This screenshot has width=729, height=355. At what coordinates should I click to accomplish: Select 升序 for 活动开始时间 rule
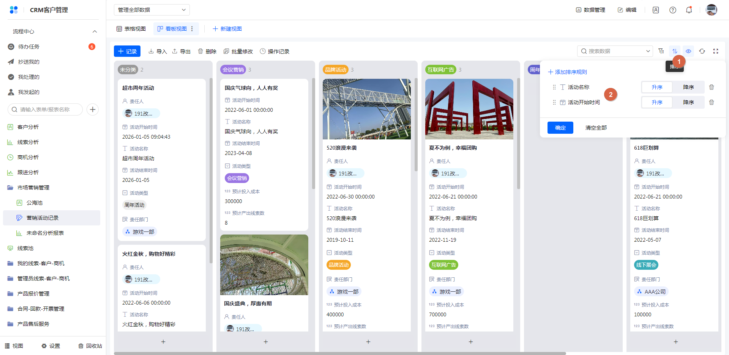coord(657,102)
